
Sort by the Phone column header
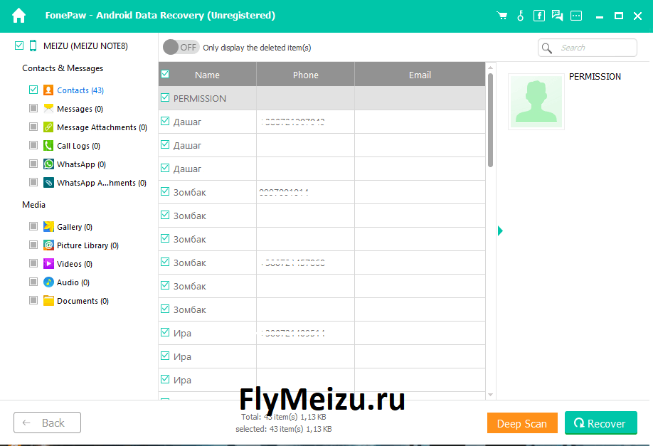point(305,75)
